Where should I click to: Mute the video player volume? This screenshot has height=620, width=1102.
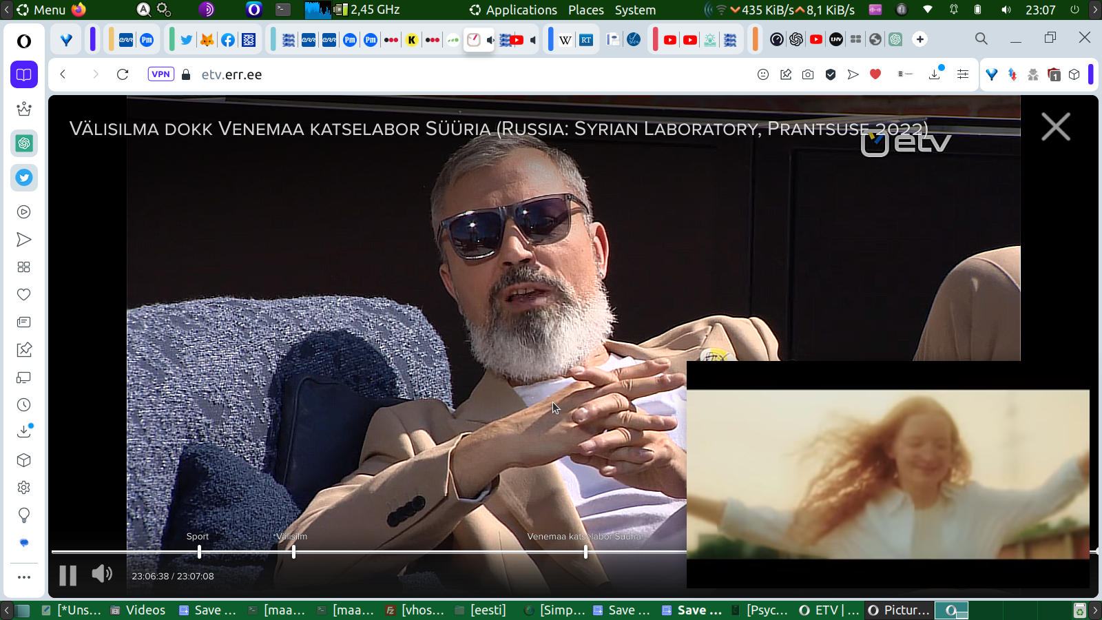click(x=102, y=574)
